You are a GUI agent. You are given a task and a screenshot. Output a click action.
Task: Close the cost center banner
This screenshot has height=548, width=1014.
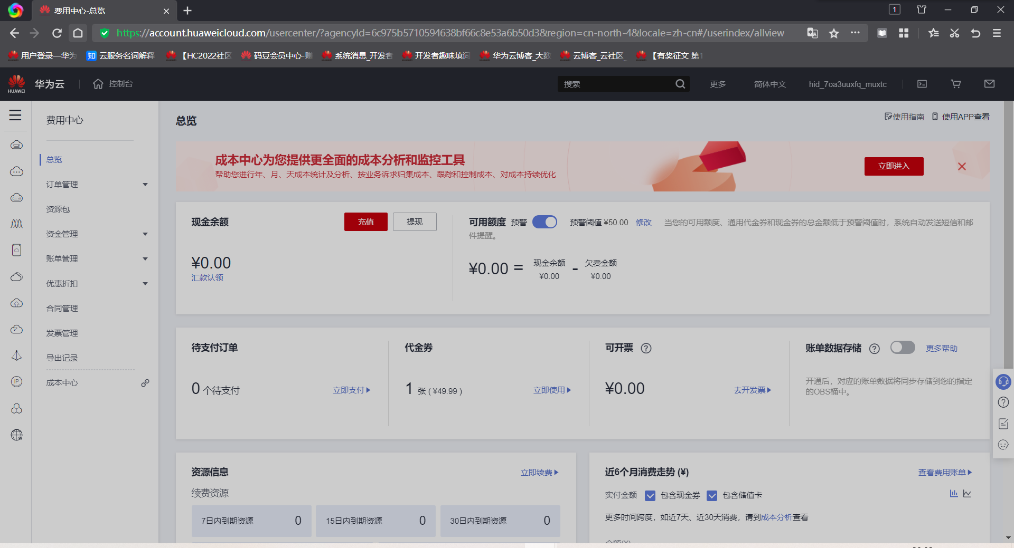(x=962, y=167)
